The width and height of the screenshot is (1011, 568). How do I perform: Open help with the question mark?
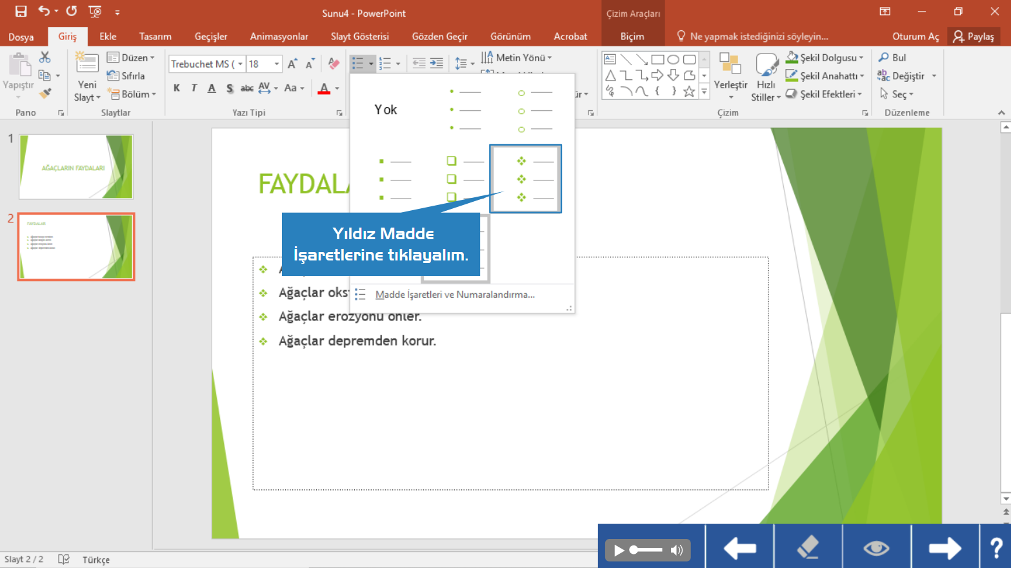996,548
